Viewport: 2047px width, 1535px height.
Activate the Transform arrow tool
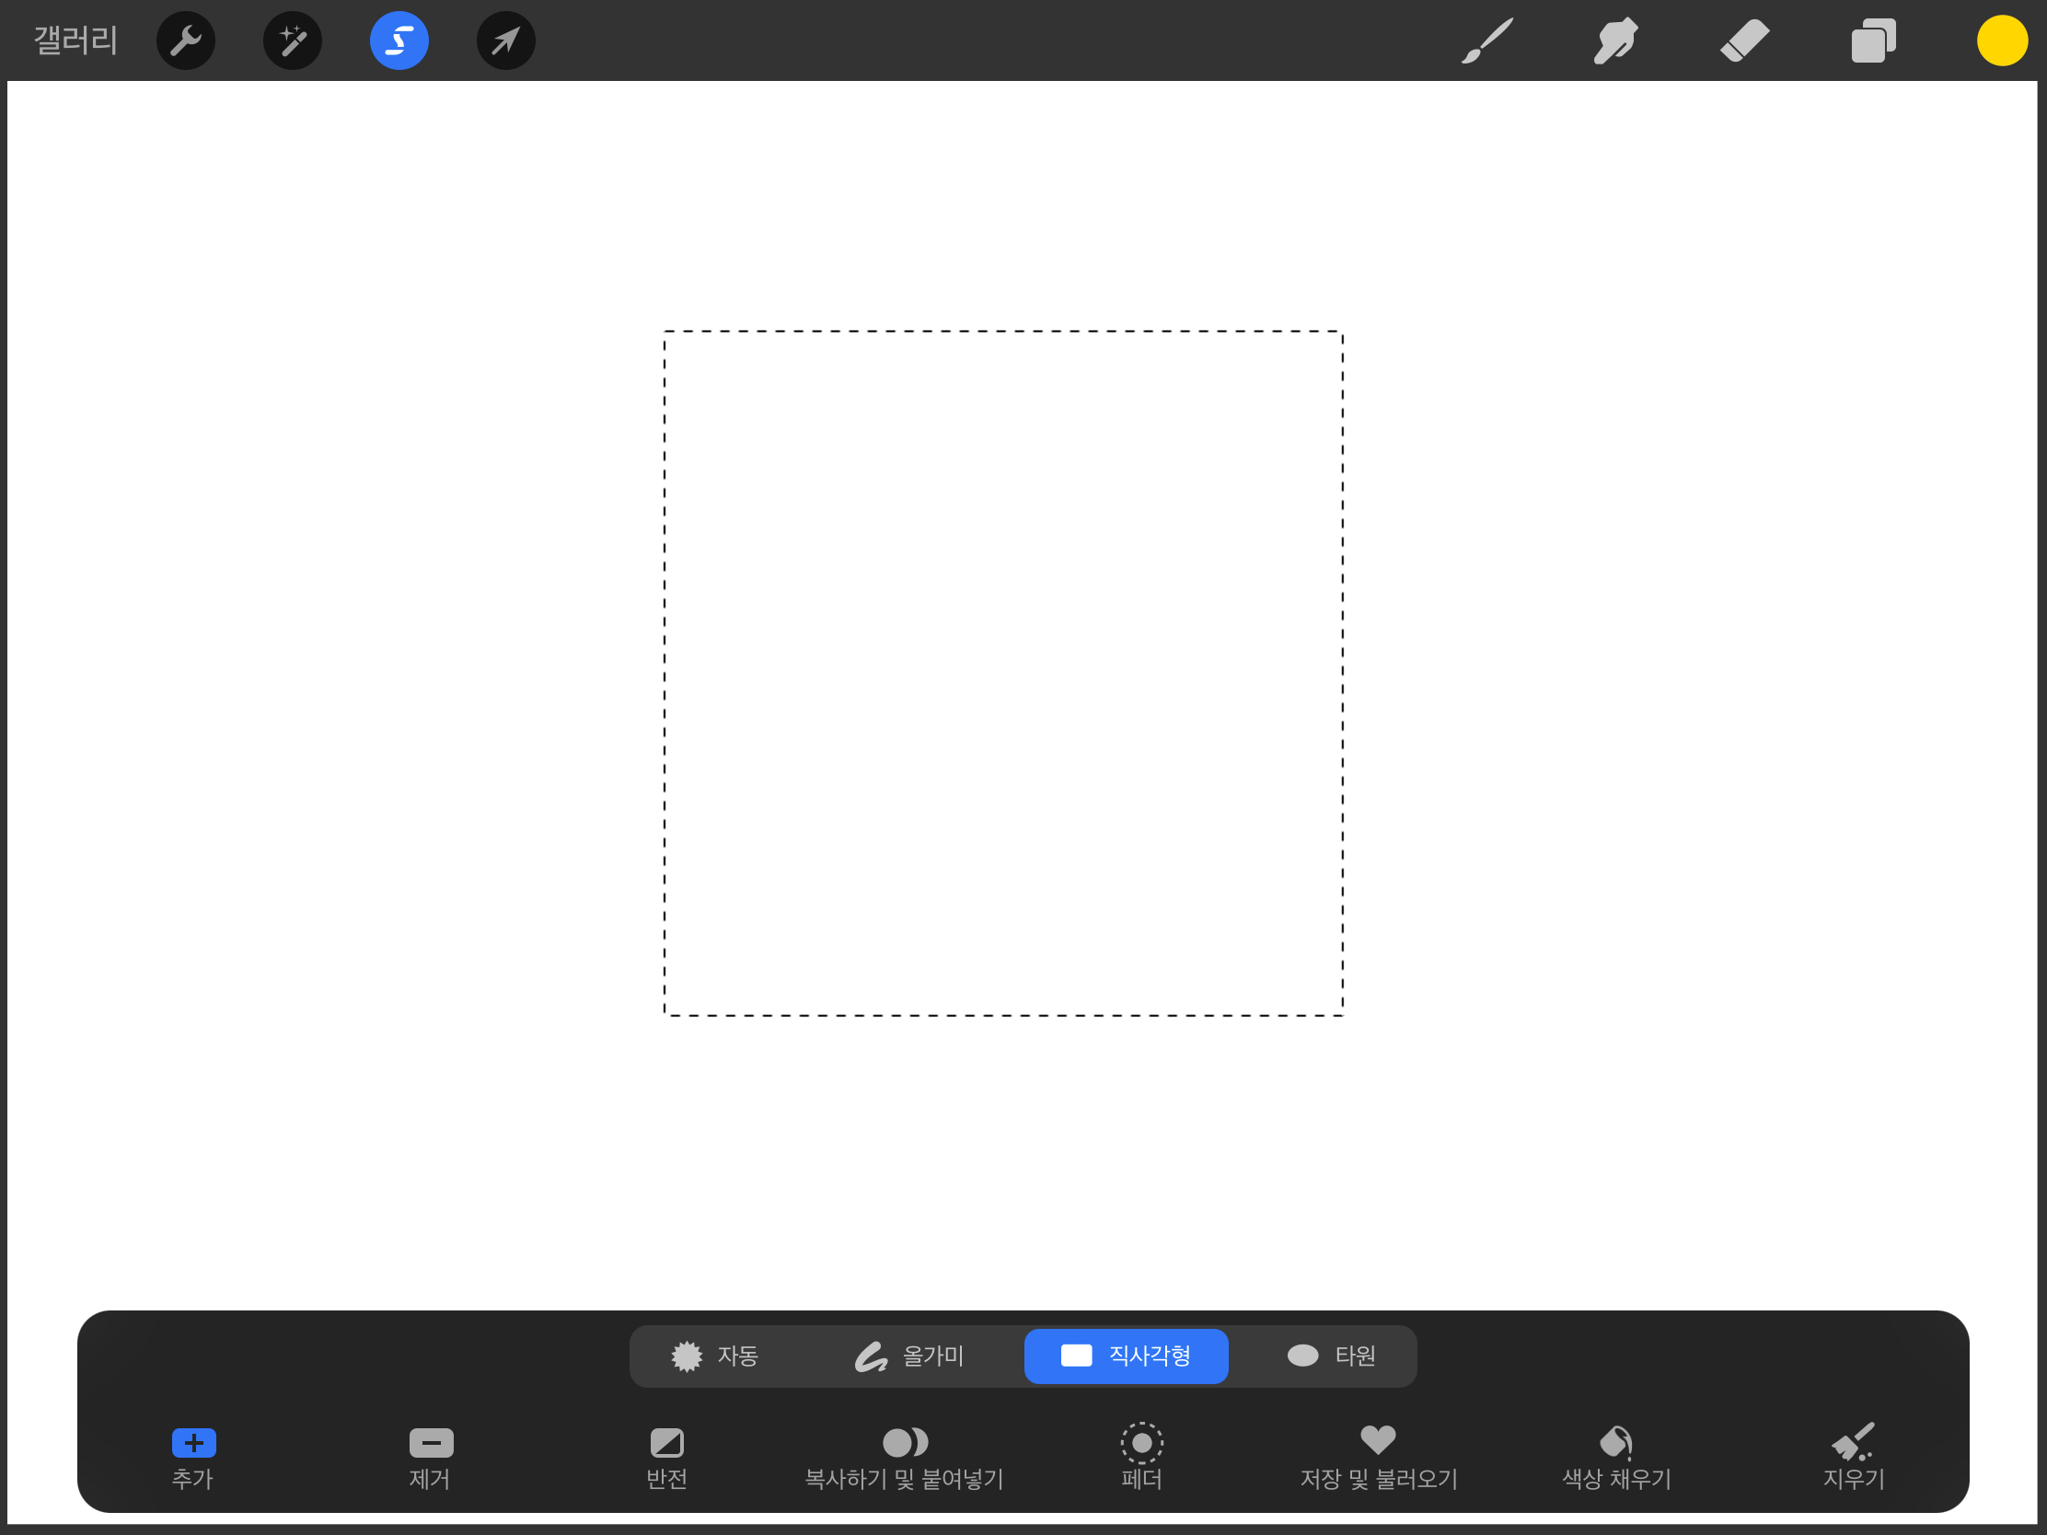(505, 40)
